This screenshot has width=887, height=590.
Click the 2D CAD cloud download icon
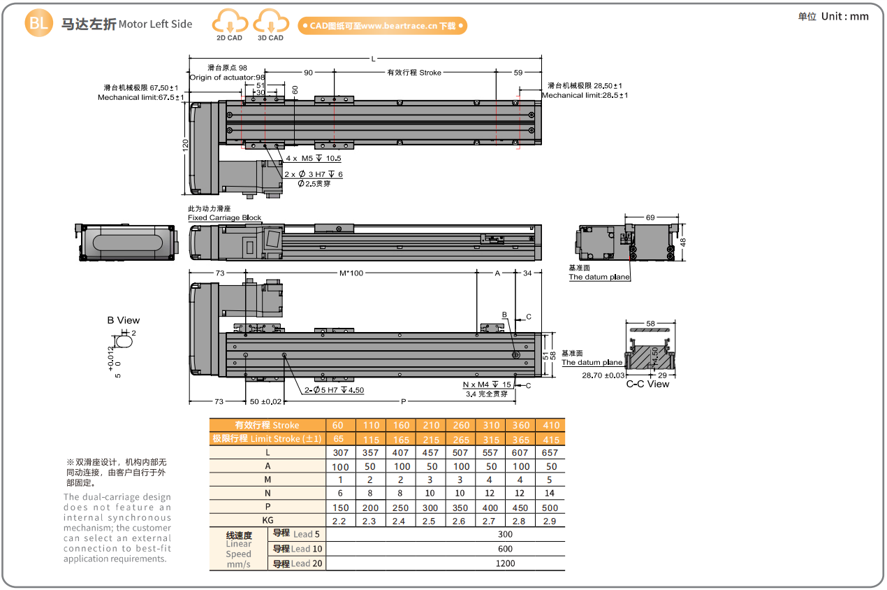click(x=229, y=23)
